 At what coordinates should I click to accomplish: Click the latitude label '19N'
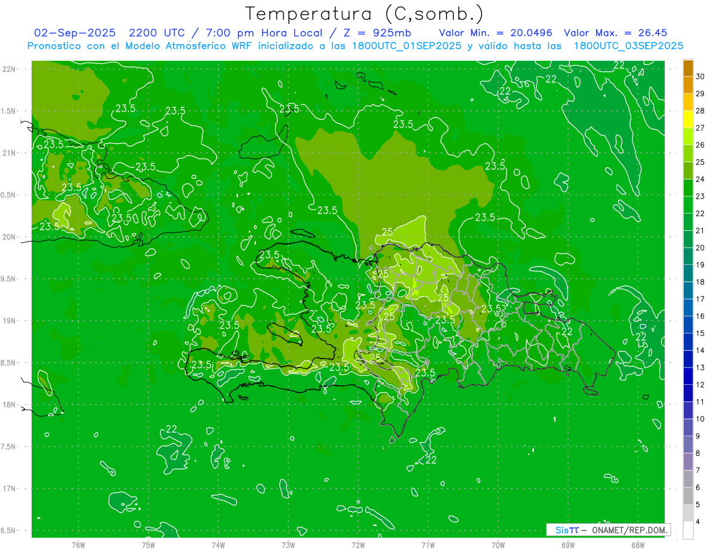[9, 321]
